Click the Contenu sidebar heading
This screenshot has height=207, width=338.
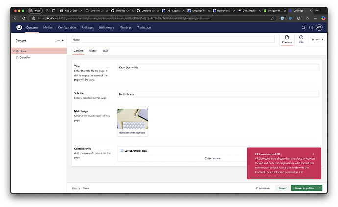[x=21, y=40]
